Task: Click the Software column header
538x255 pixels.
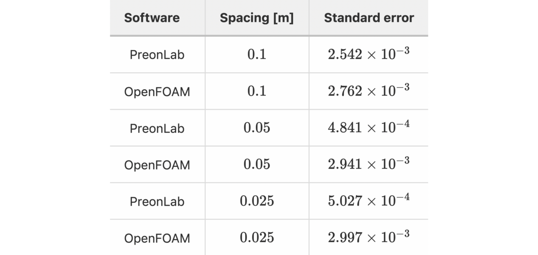Action: coord(152,18)
